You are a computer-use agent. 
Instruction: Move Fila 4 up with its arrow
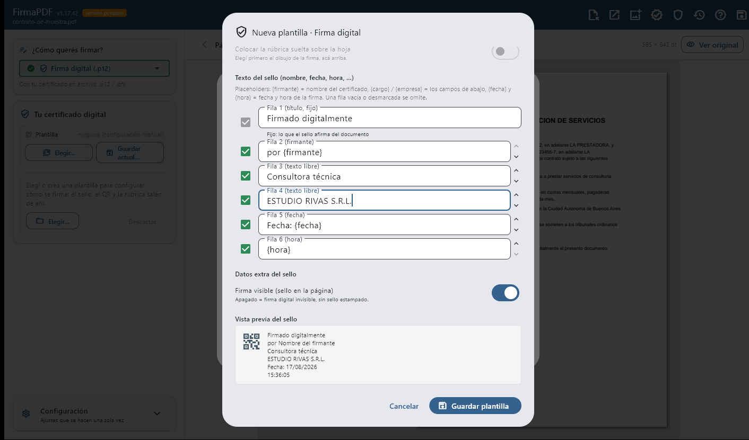[x=516, y=195]
